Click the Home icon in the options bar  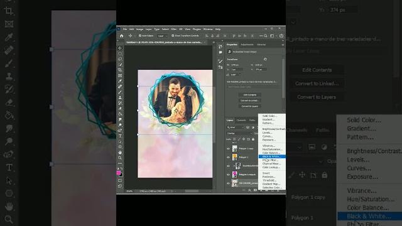[121, 36]
